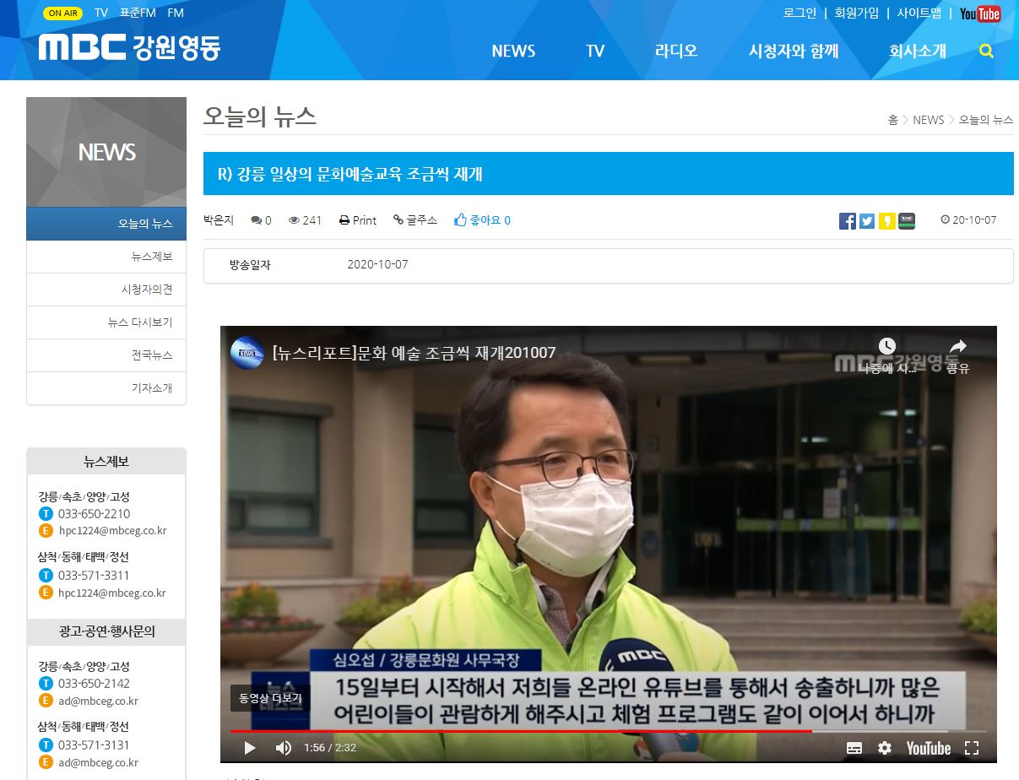This screenshot has height=780, width=1019.
Task: Share article on Facebook
Action: tap(848, 221)
